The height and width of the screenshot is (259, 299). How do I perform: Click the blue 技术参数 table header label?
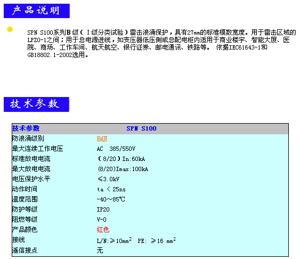pyautogui.click(x=26, y=128)
